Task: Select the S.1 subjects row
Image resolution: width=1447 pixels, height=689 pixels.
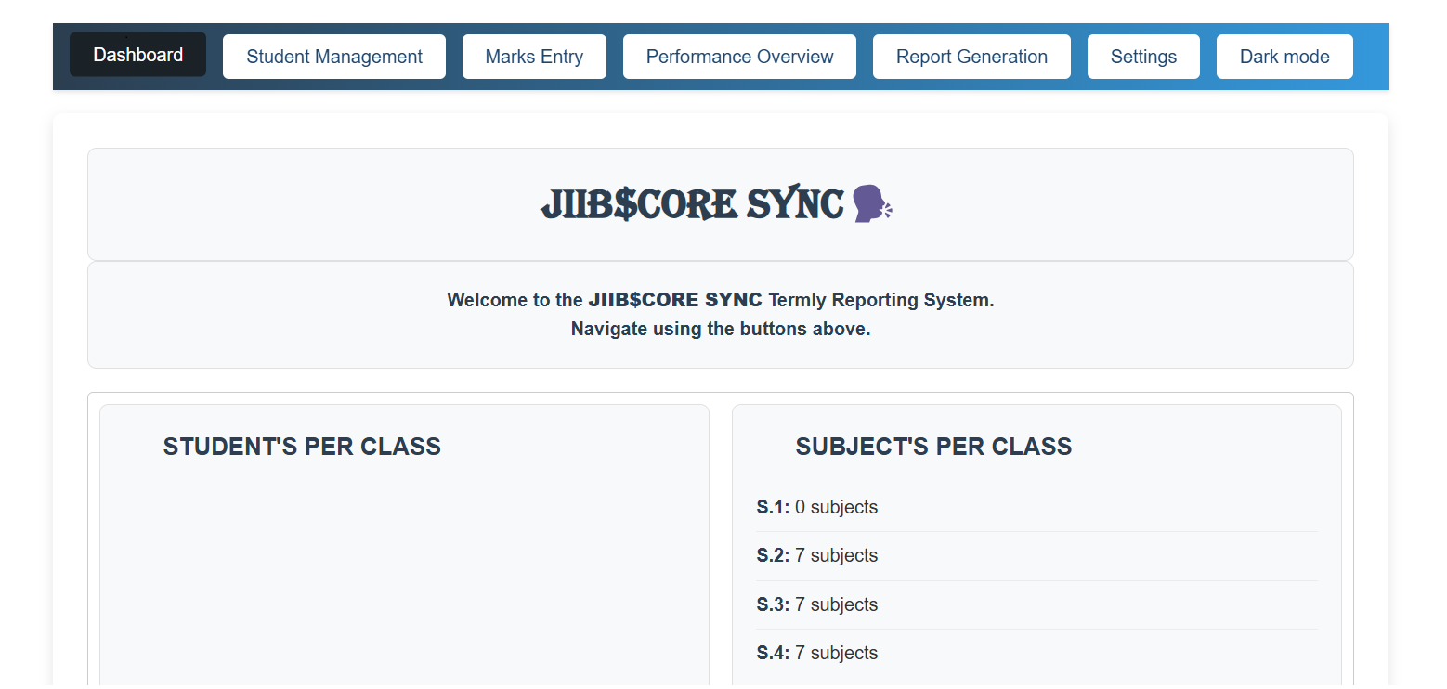Action: (x=817, y=507)
